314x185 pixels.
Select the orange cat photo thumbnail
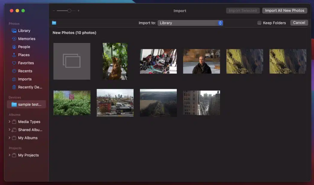point(115,61)
